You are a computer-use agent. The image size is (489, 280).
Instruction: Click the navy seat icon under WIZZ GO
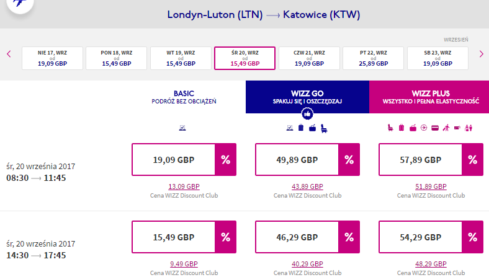pyautogui.click(x=324, y=128)
